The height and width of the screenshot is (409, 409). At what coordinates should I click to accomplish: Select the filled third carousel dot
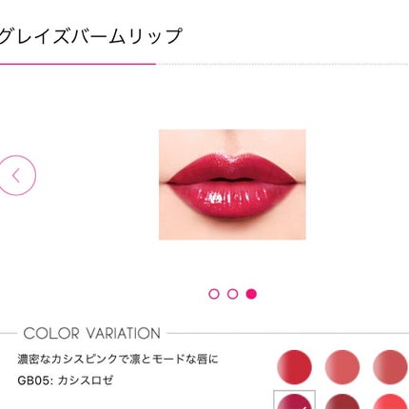click(x=251, y=294)
